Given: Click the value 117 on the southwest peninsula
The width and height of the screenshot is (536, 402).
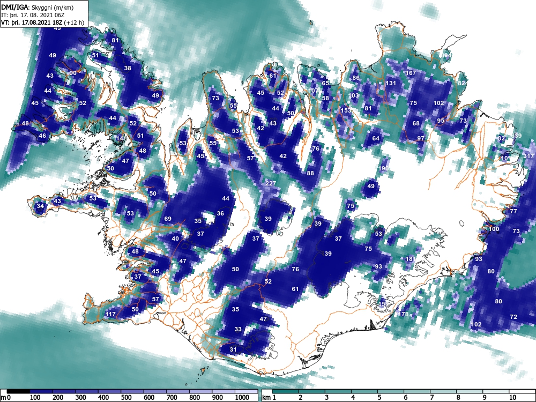Looking at the screenshot, I should point(110,314).
